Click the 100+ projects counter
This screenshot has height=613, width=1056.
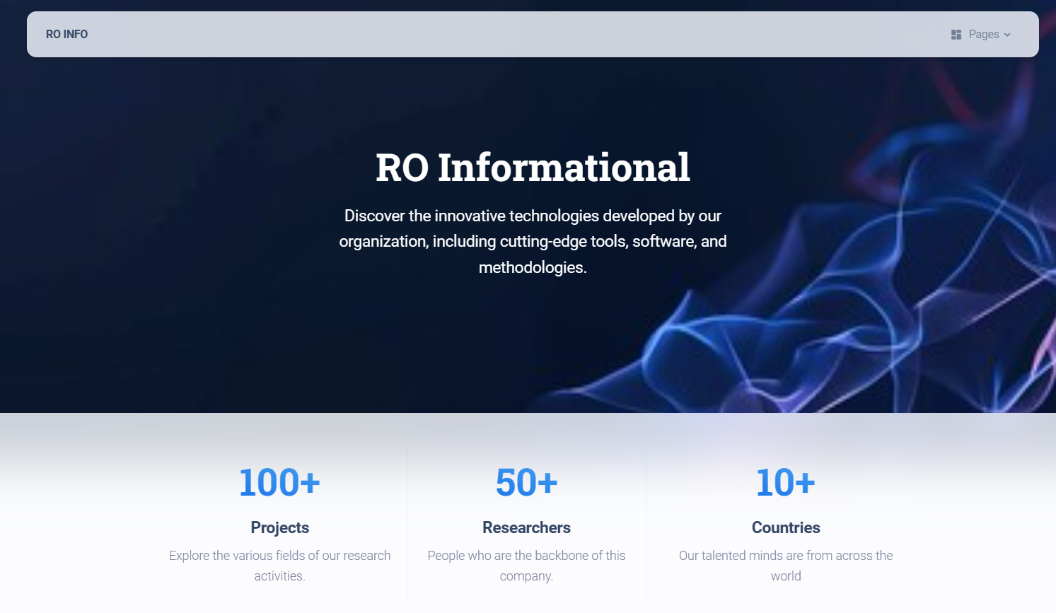(279, 483)
